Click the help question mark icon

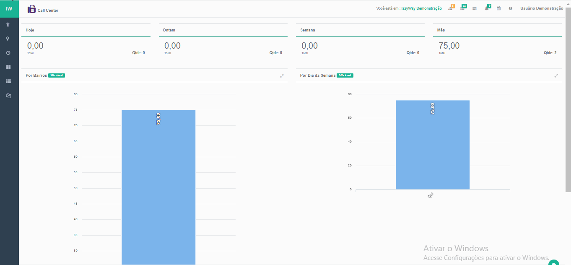[x=510, y=8]
